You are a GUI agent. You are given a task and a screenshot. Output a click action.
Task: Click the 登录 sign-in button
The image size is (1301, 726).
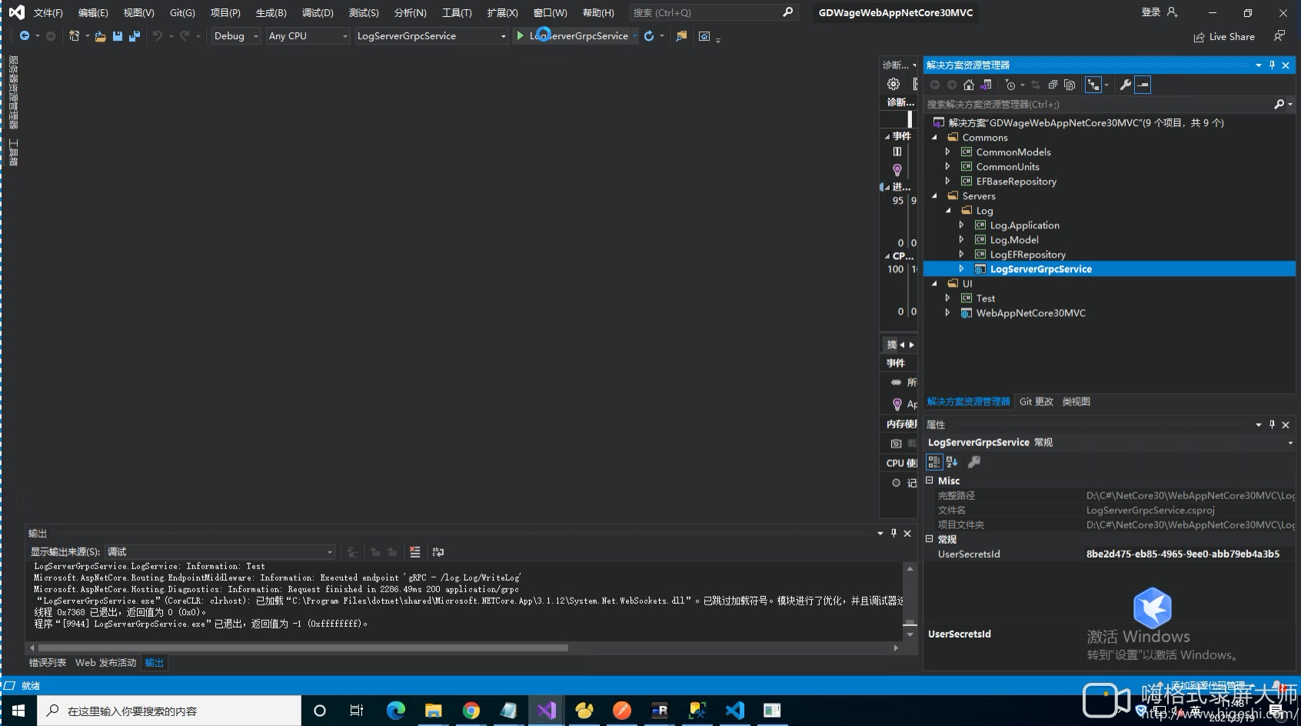(1151, 12)
